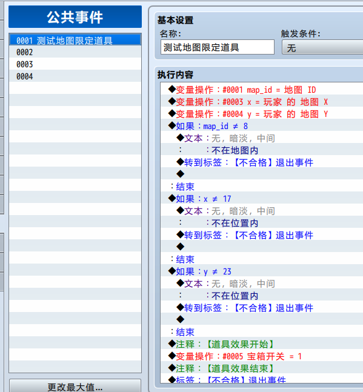363x392 pixels.
Task: Click the 更改最大值 button
Action: point(75,387)
